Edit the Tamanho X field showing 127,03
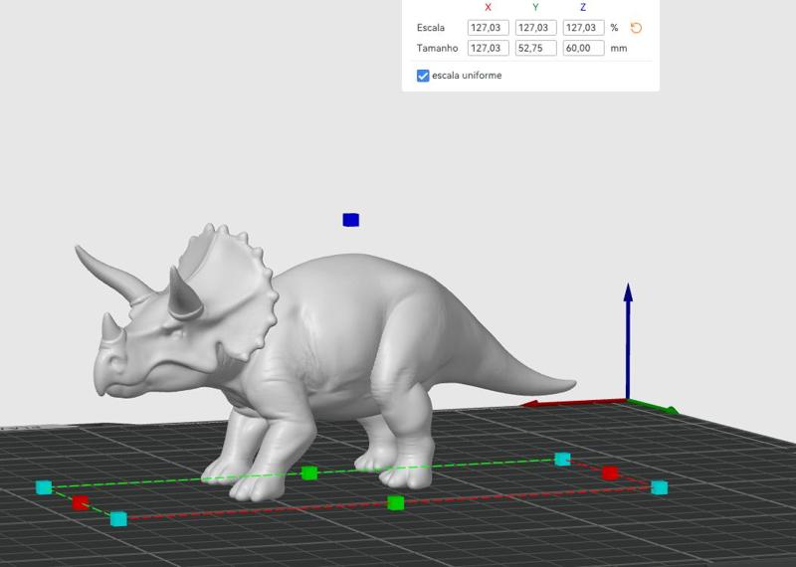 (x=488, y=48)
